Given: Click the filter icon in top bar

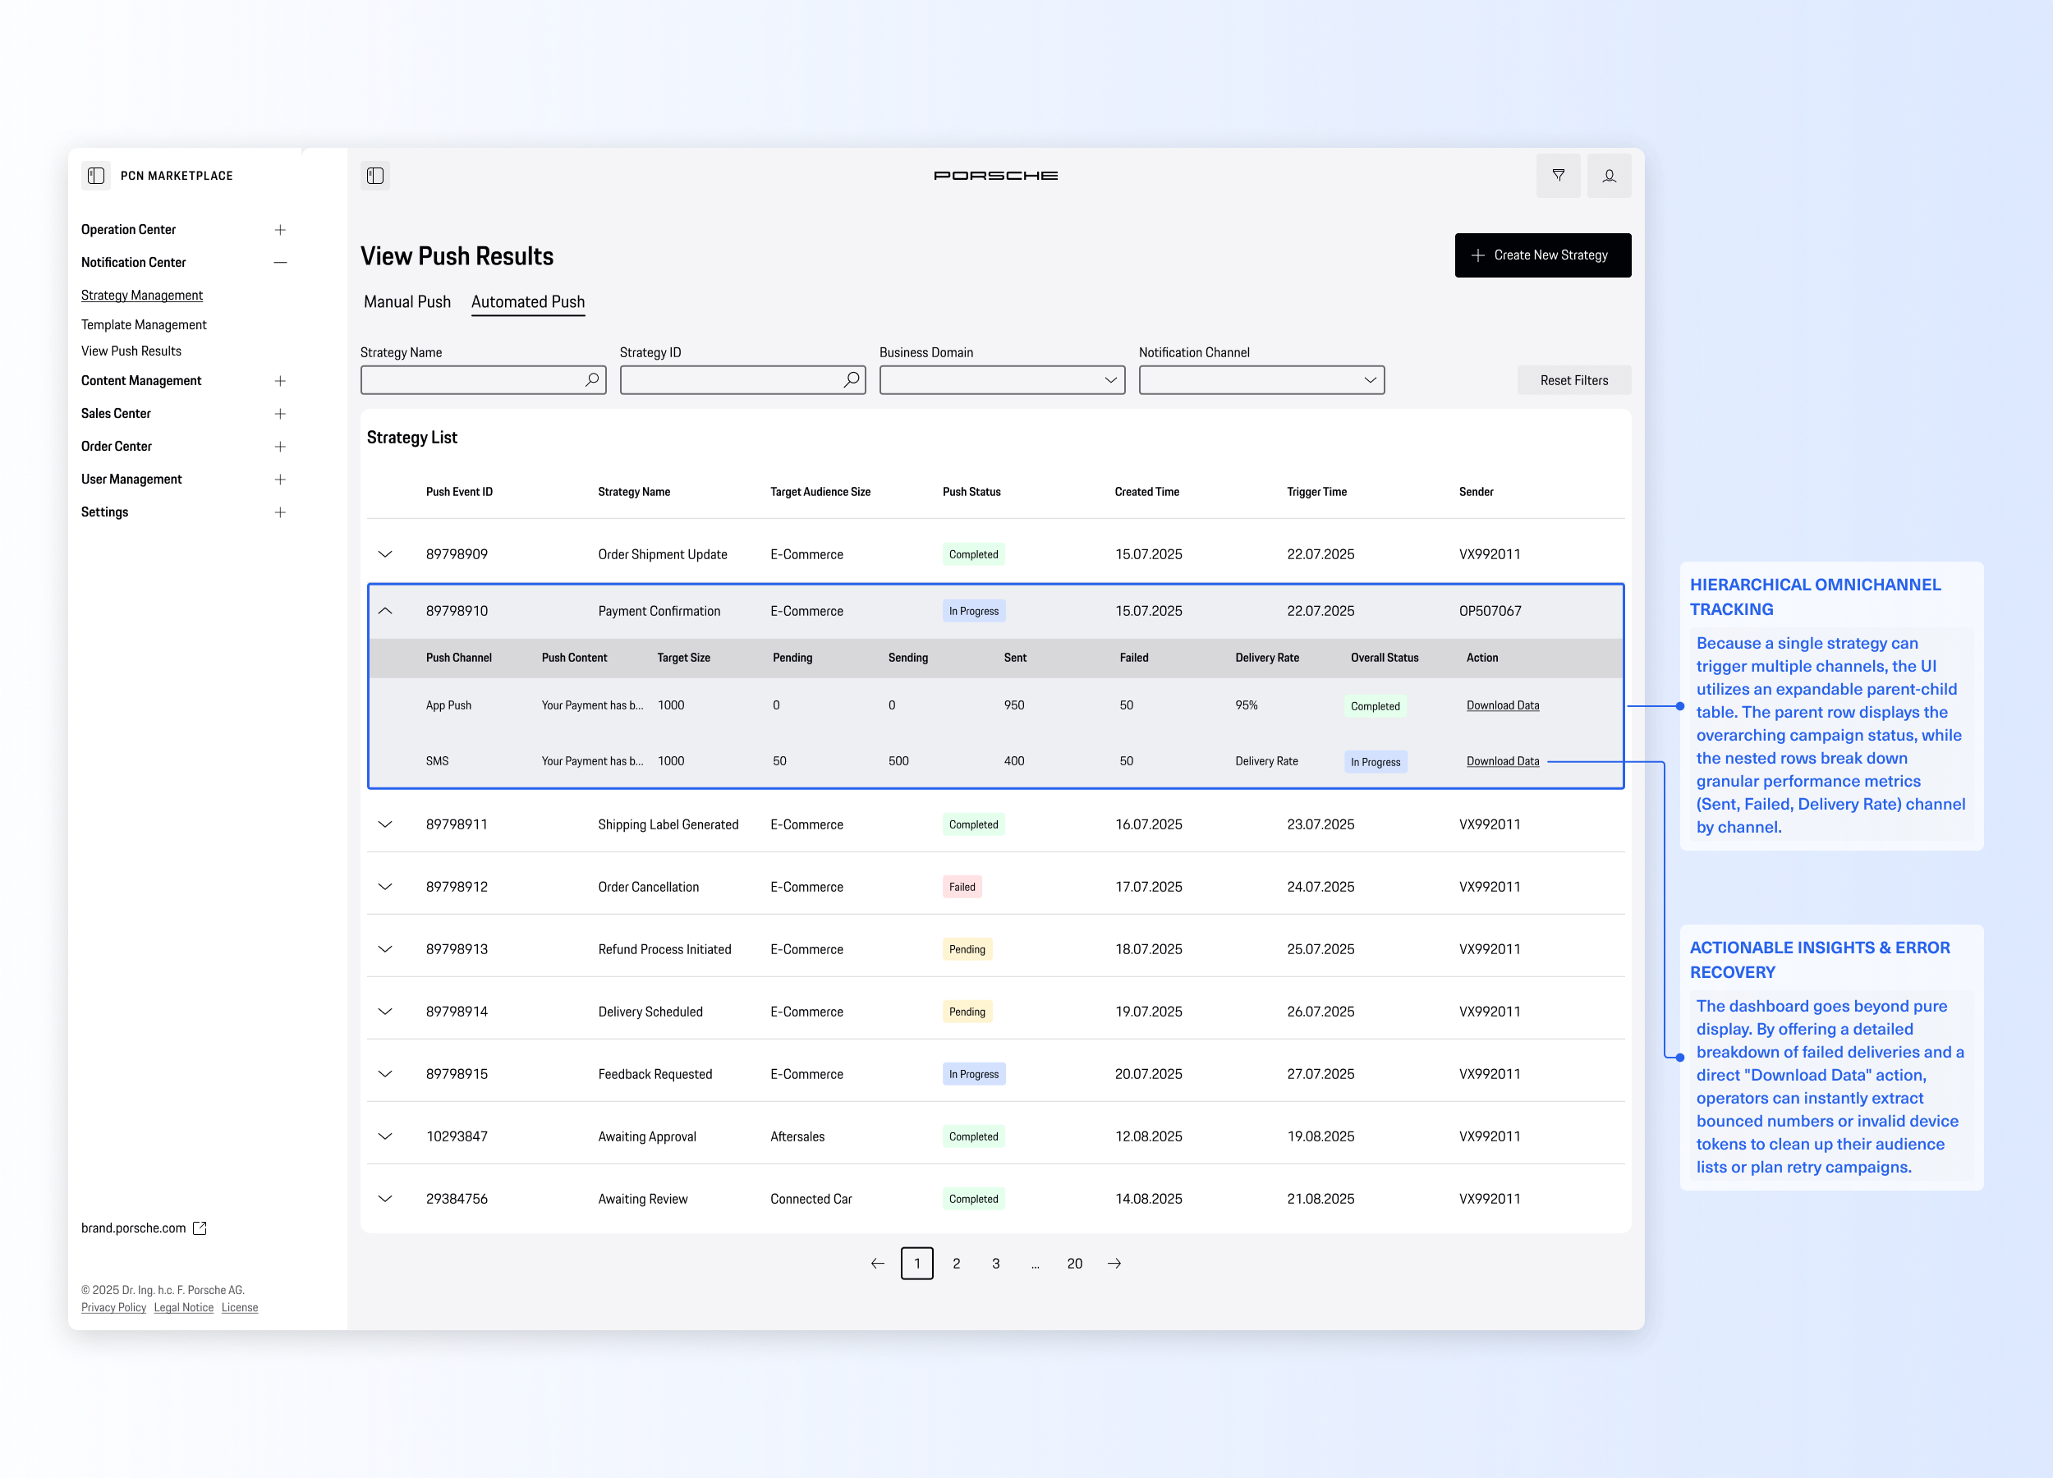Looking at the screenshot, I should pos(1558,176).
